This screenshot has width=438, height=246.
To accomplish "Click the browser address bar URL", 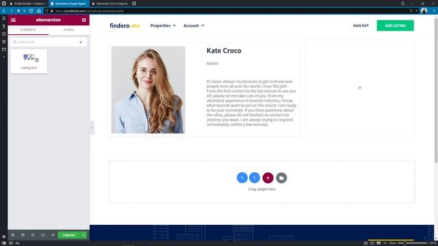I will [90, 11].
